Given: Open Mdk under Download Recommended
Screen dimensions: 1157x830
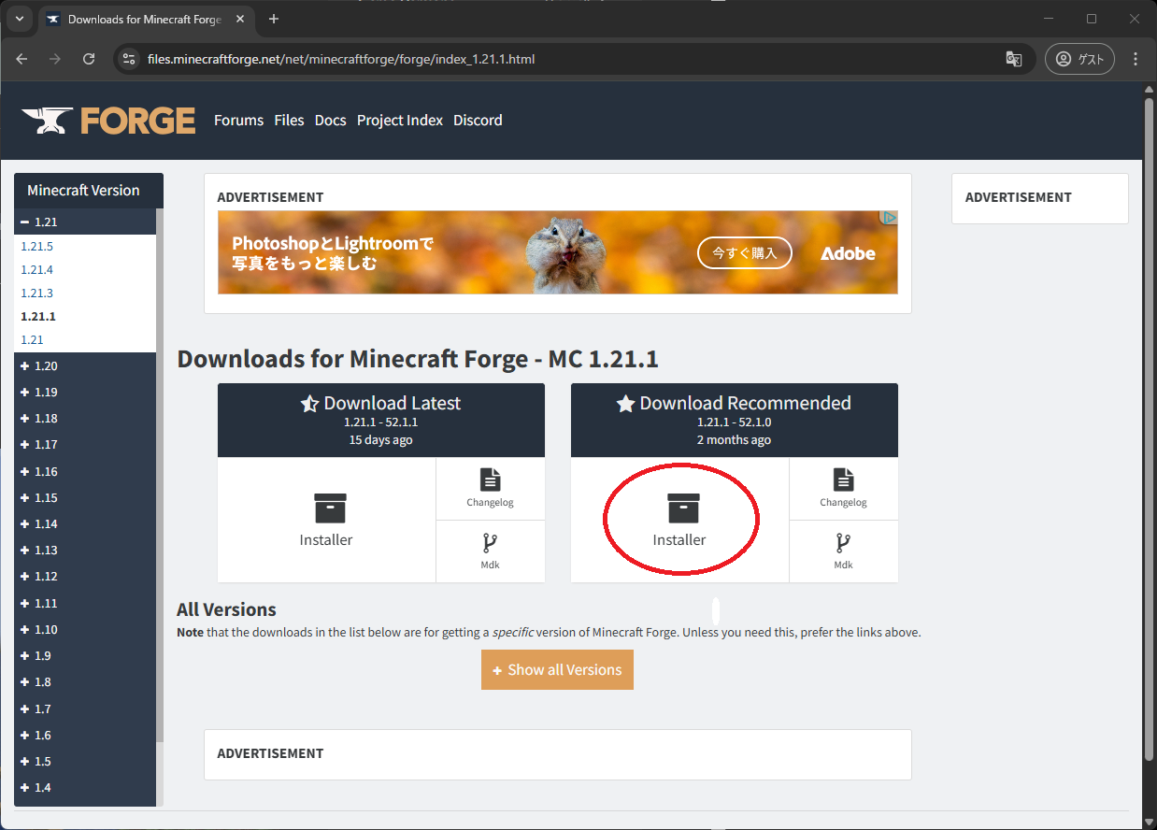Looking at the screenshot, I should pyautogui.click(x=843, y=551).
